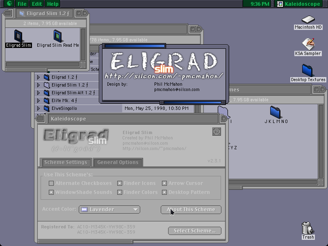This screenshot has height=246, width=328.
Task: Open the File menu
Action: 22,4
